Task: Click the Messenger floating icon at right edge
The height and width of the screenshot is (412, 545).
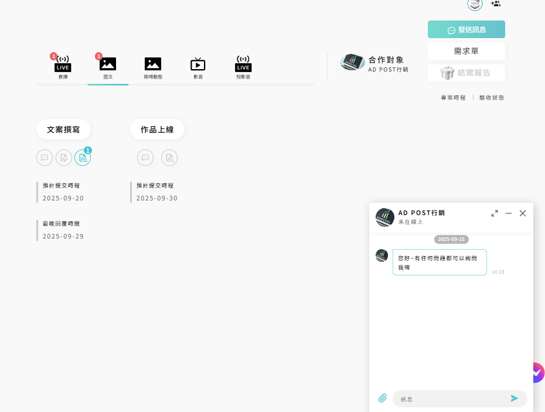Action: point(539,373)
